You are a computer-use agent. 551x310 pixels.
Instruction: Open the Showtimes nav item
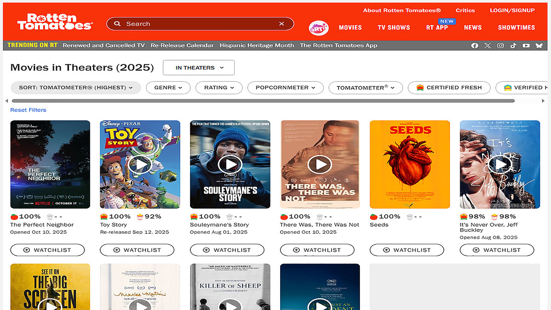tap(517, 28)
